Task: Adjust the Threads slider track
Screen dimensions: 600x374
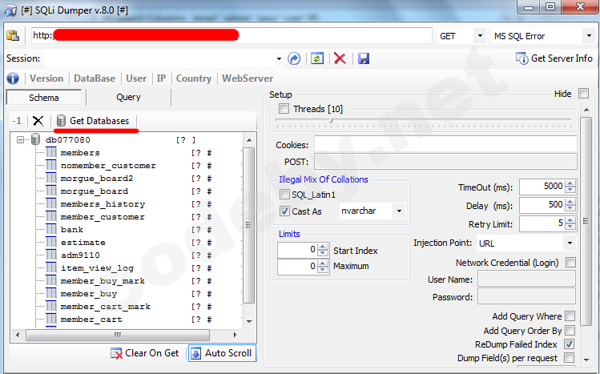Action: click(425, 121)
